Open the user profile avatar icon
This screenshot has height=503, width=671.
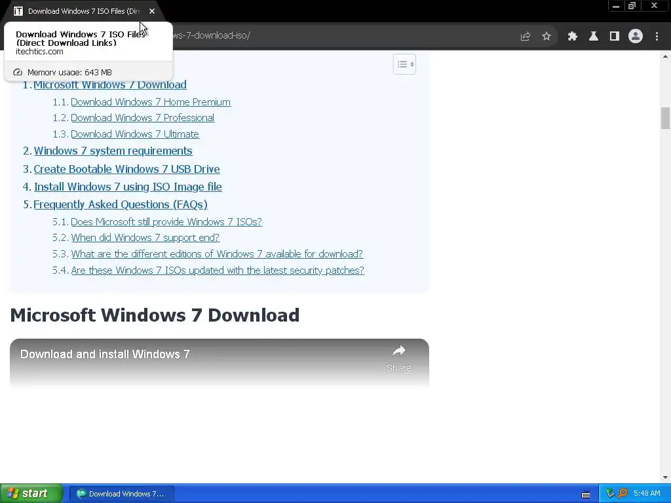pos(636,37)
